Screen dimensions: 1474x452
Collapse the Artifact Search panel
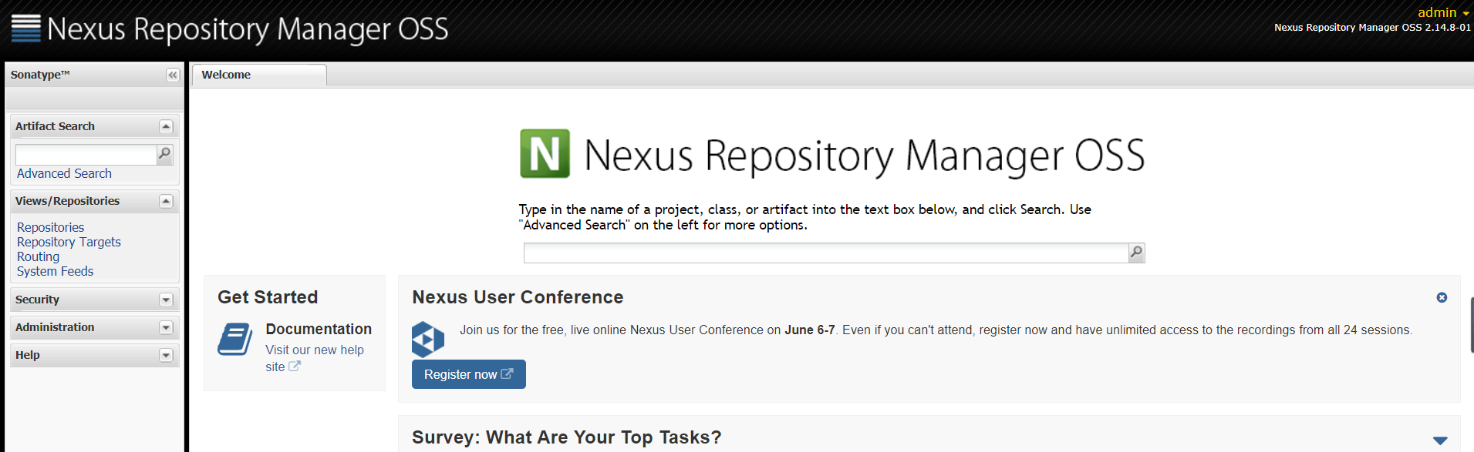pyautogui.click(x=166, y=126)
